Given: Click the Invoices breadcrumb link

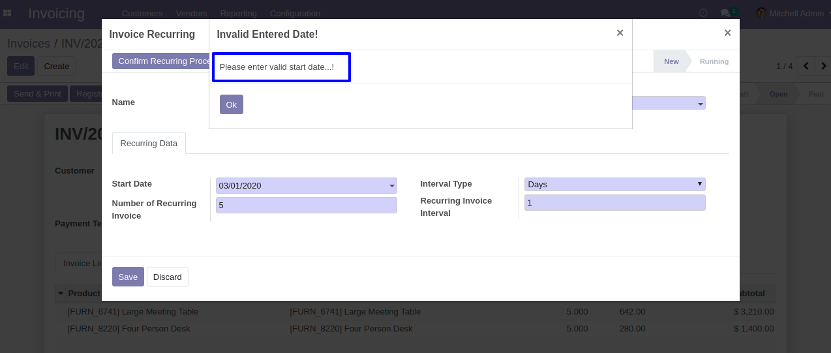Looking at the screenshot, I should (x=29, y=44).
